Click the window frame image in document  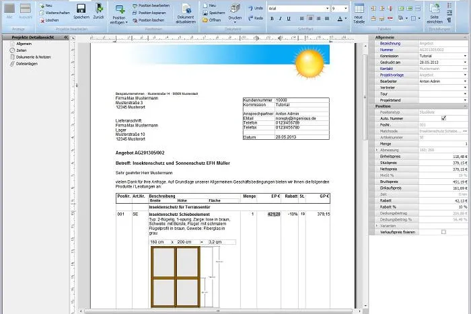pyautogui.click(x=176, y=277)
